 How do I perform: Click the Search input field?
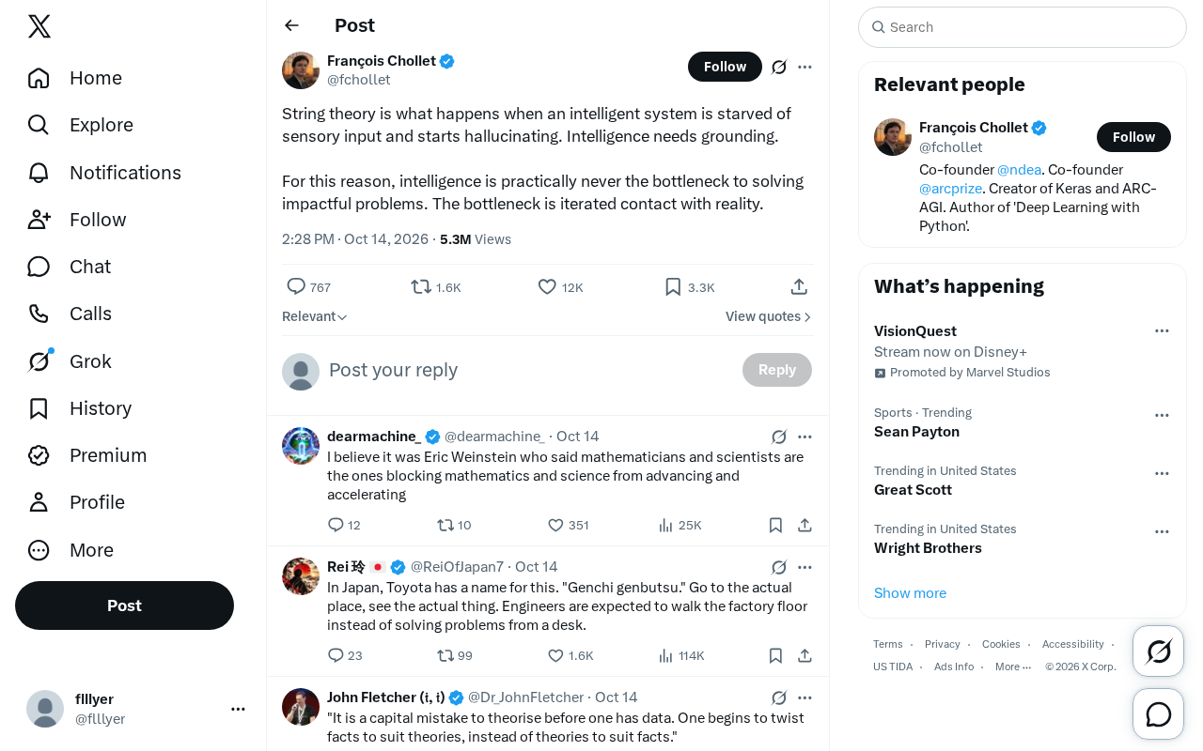[x=1023, y=27]
